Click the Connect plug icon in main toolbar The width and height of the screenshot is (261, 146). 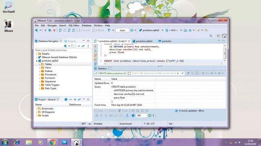coord(45,30)
